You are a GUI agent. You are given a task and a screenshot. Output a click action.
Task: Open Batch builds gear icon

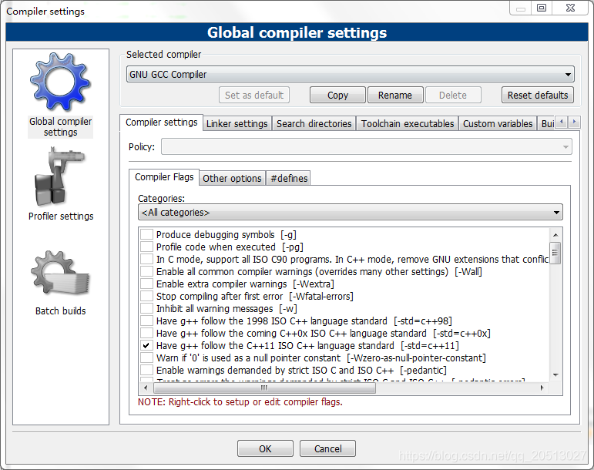point(60,272)
